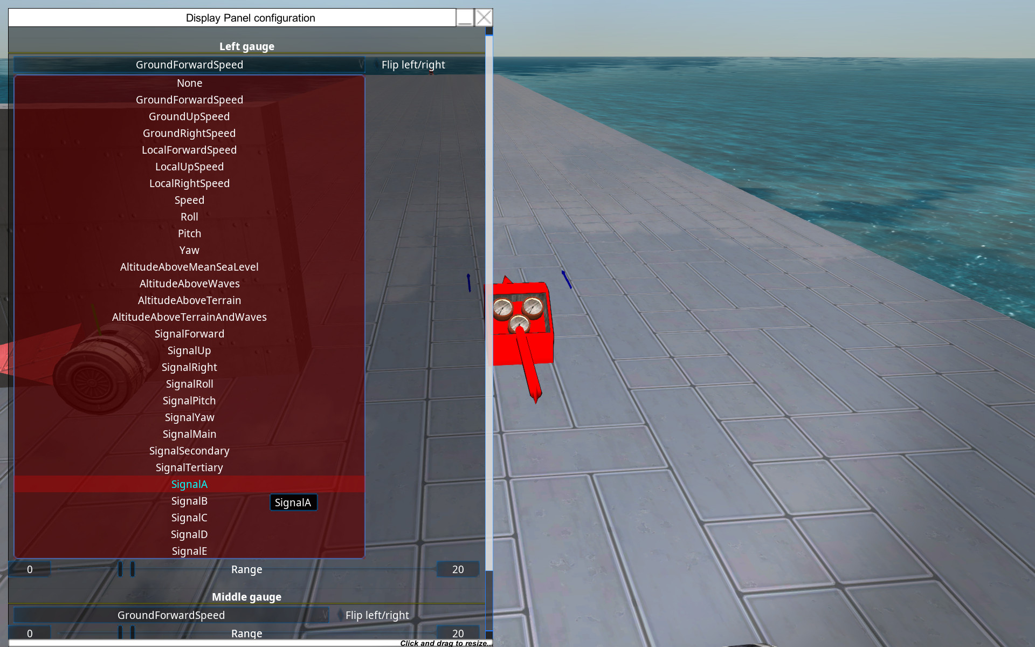Pick SignalE at list bottom
Image resolution: width=1035 pixels, height=647 pixels.
point(189,551)
